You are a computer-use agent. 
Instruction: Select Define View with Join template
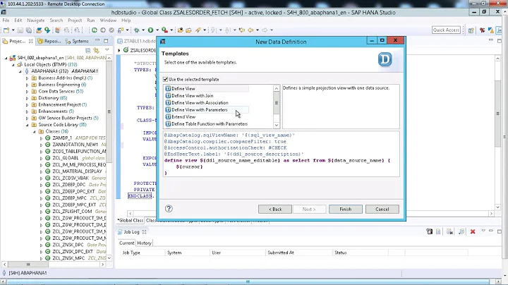pos(193,96)
